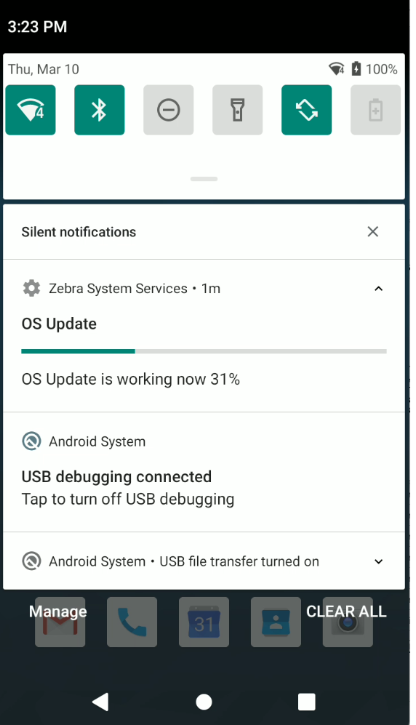Expand the USB file transfer notification
416x725 pixels.
[379, 561]
